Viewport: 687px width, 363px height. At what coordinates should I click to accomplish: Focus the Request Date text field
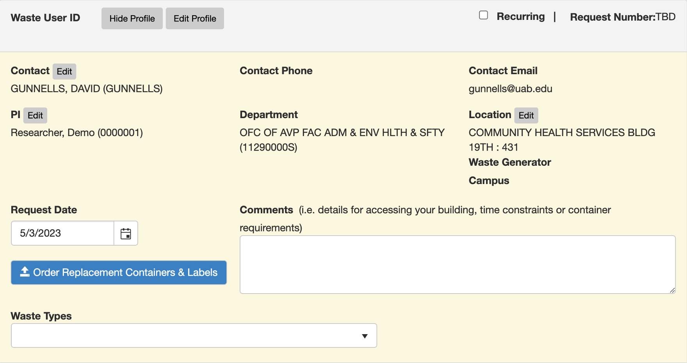click(x=62, y=233)
